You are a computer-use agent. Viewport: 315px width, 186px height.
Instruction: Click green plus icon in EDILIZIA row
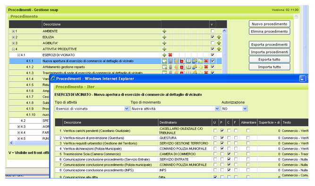click(164, 37)
